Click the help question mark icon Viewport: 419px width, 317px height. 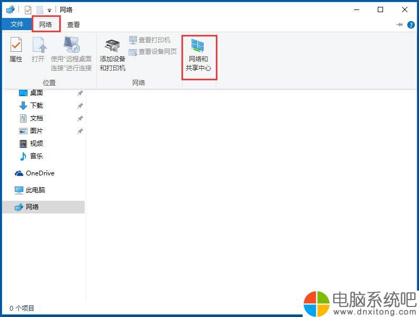pyautogui.click(x=411, y=25)
